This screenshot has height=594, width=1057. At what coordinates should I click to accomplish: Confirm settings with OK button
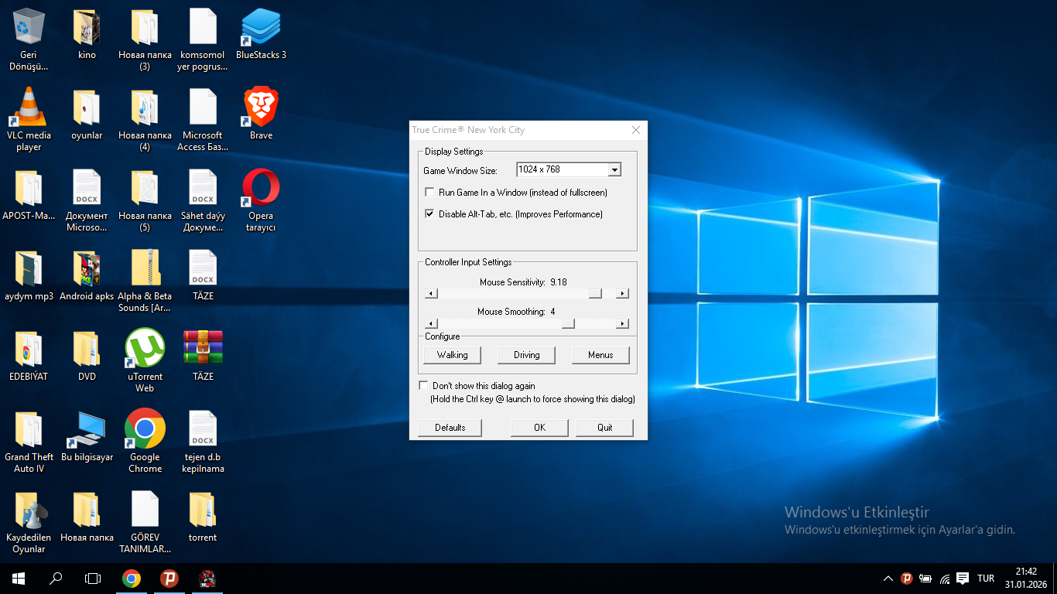(539, 428)
